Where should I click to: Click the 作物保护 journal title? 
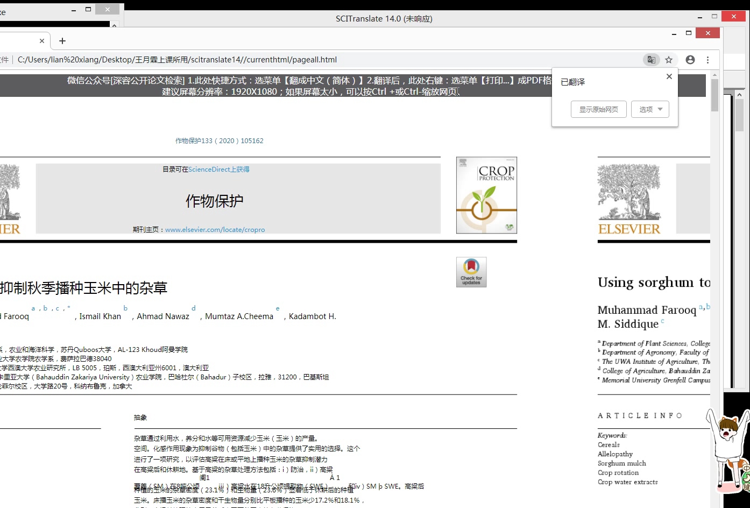click(215, 201)
